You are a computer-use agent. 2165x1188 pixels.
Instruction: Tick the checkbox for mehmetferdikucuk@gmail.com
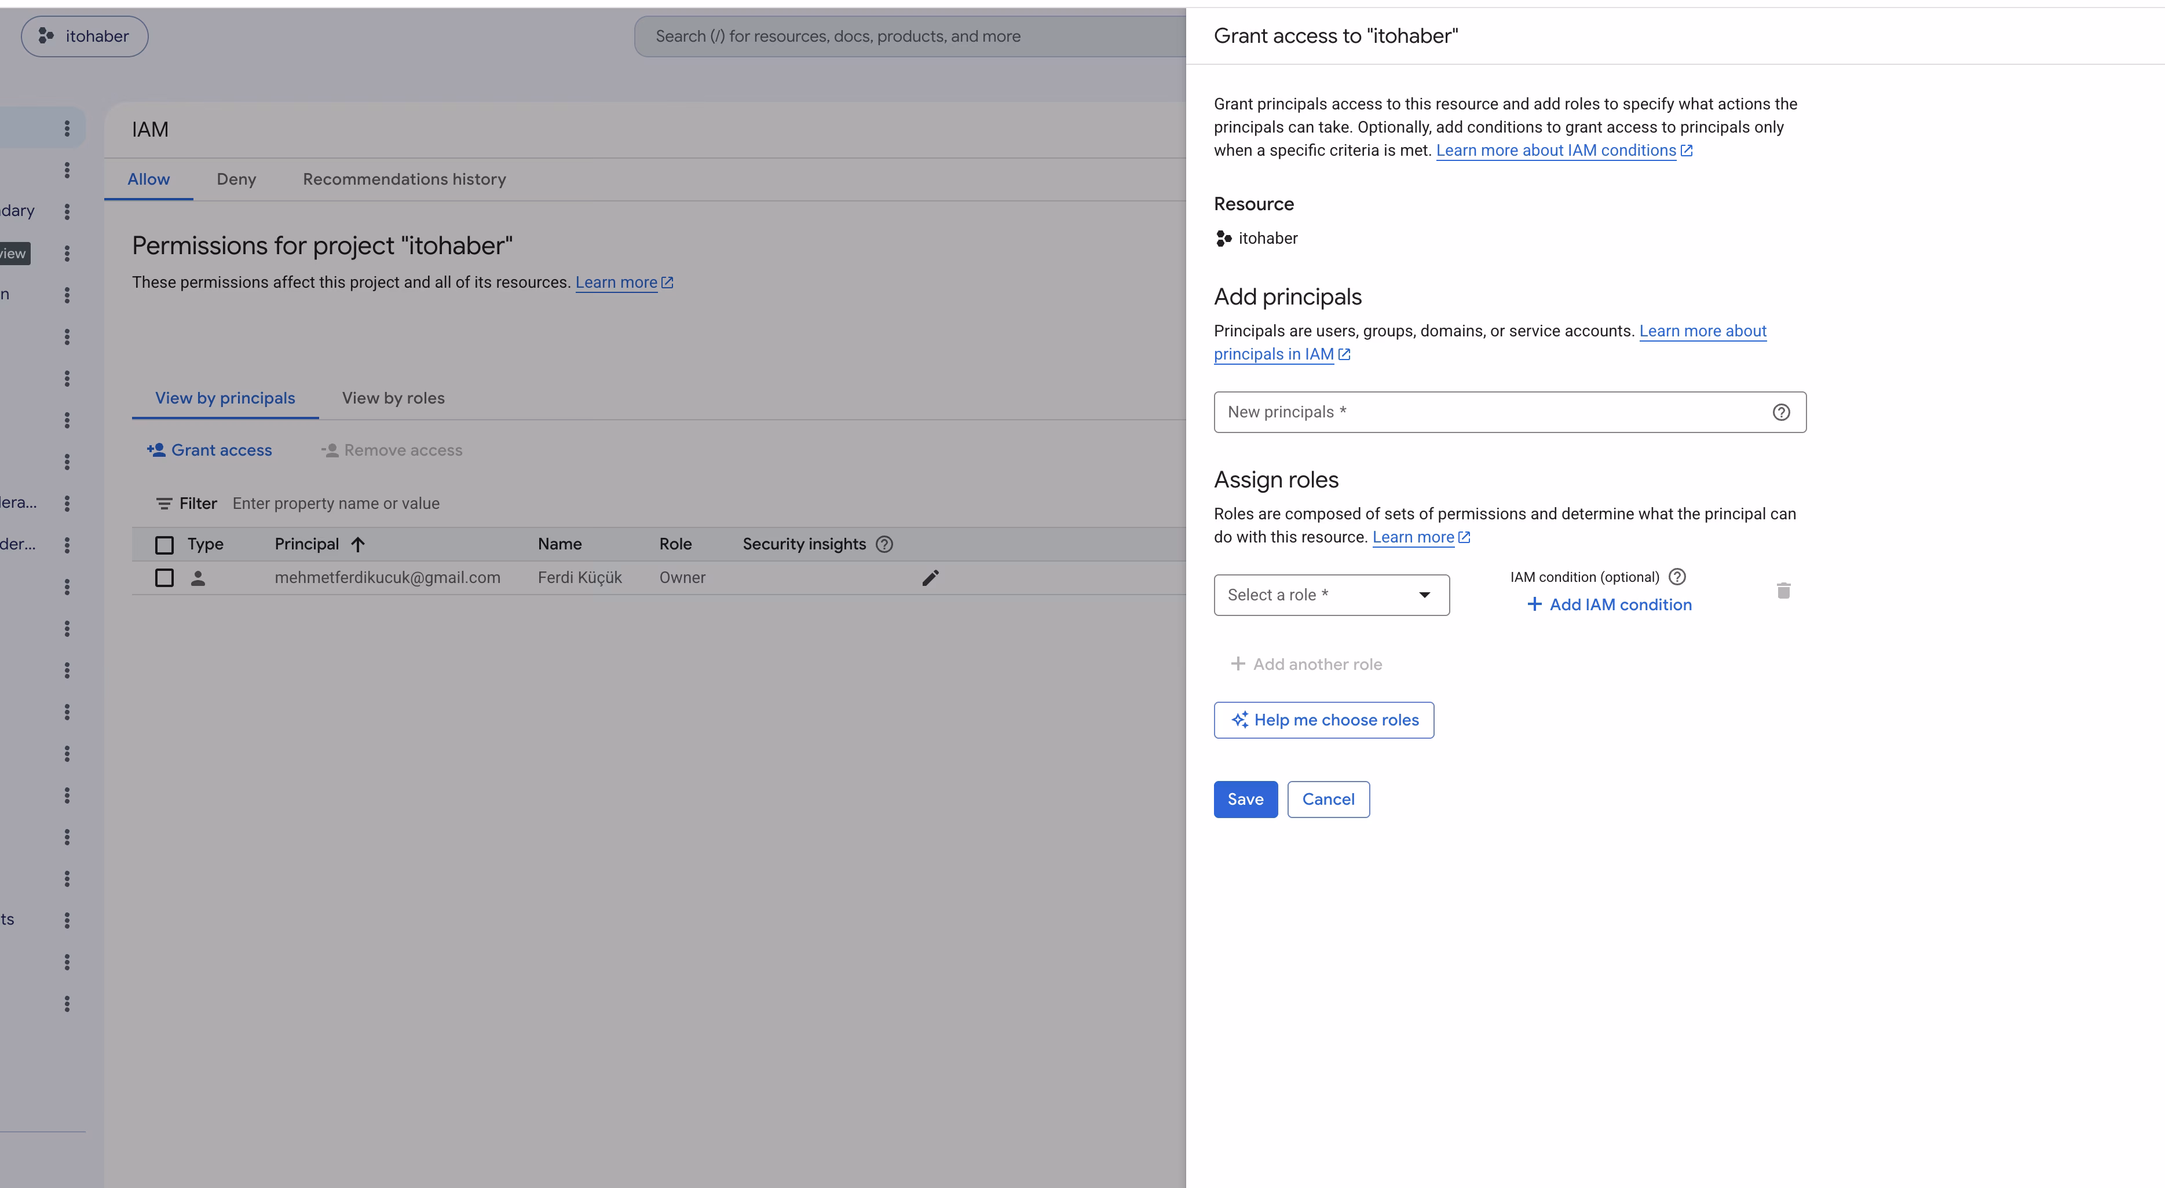(x=164, y=578)
